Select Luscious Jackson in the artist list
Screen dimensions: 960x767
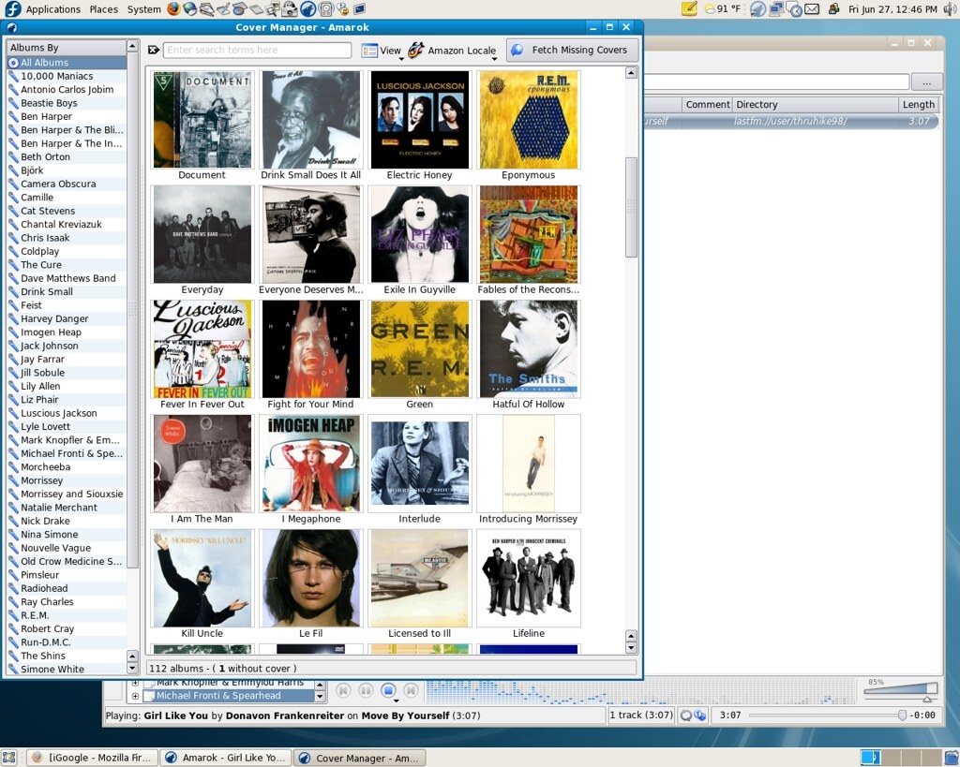tap(67, 414)
